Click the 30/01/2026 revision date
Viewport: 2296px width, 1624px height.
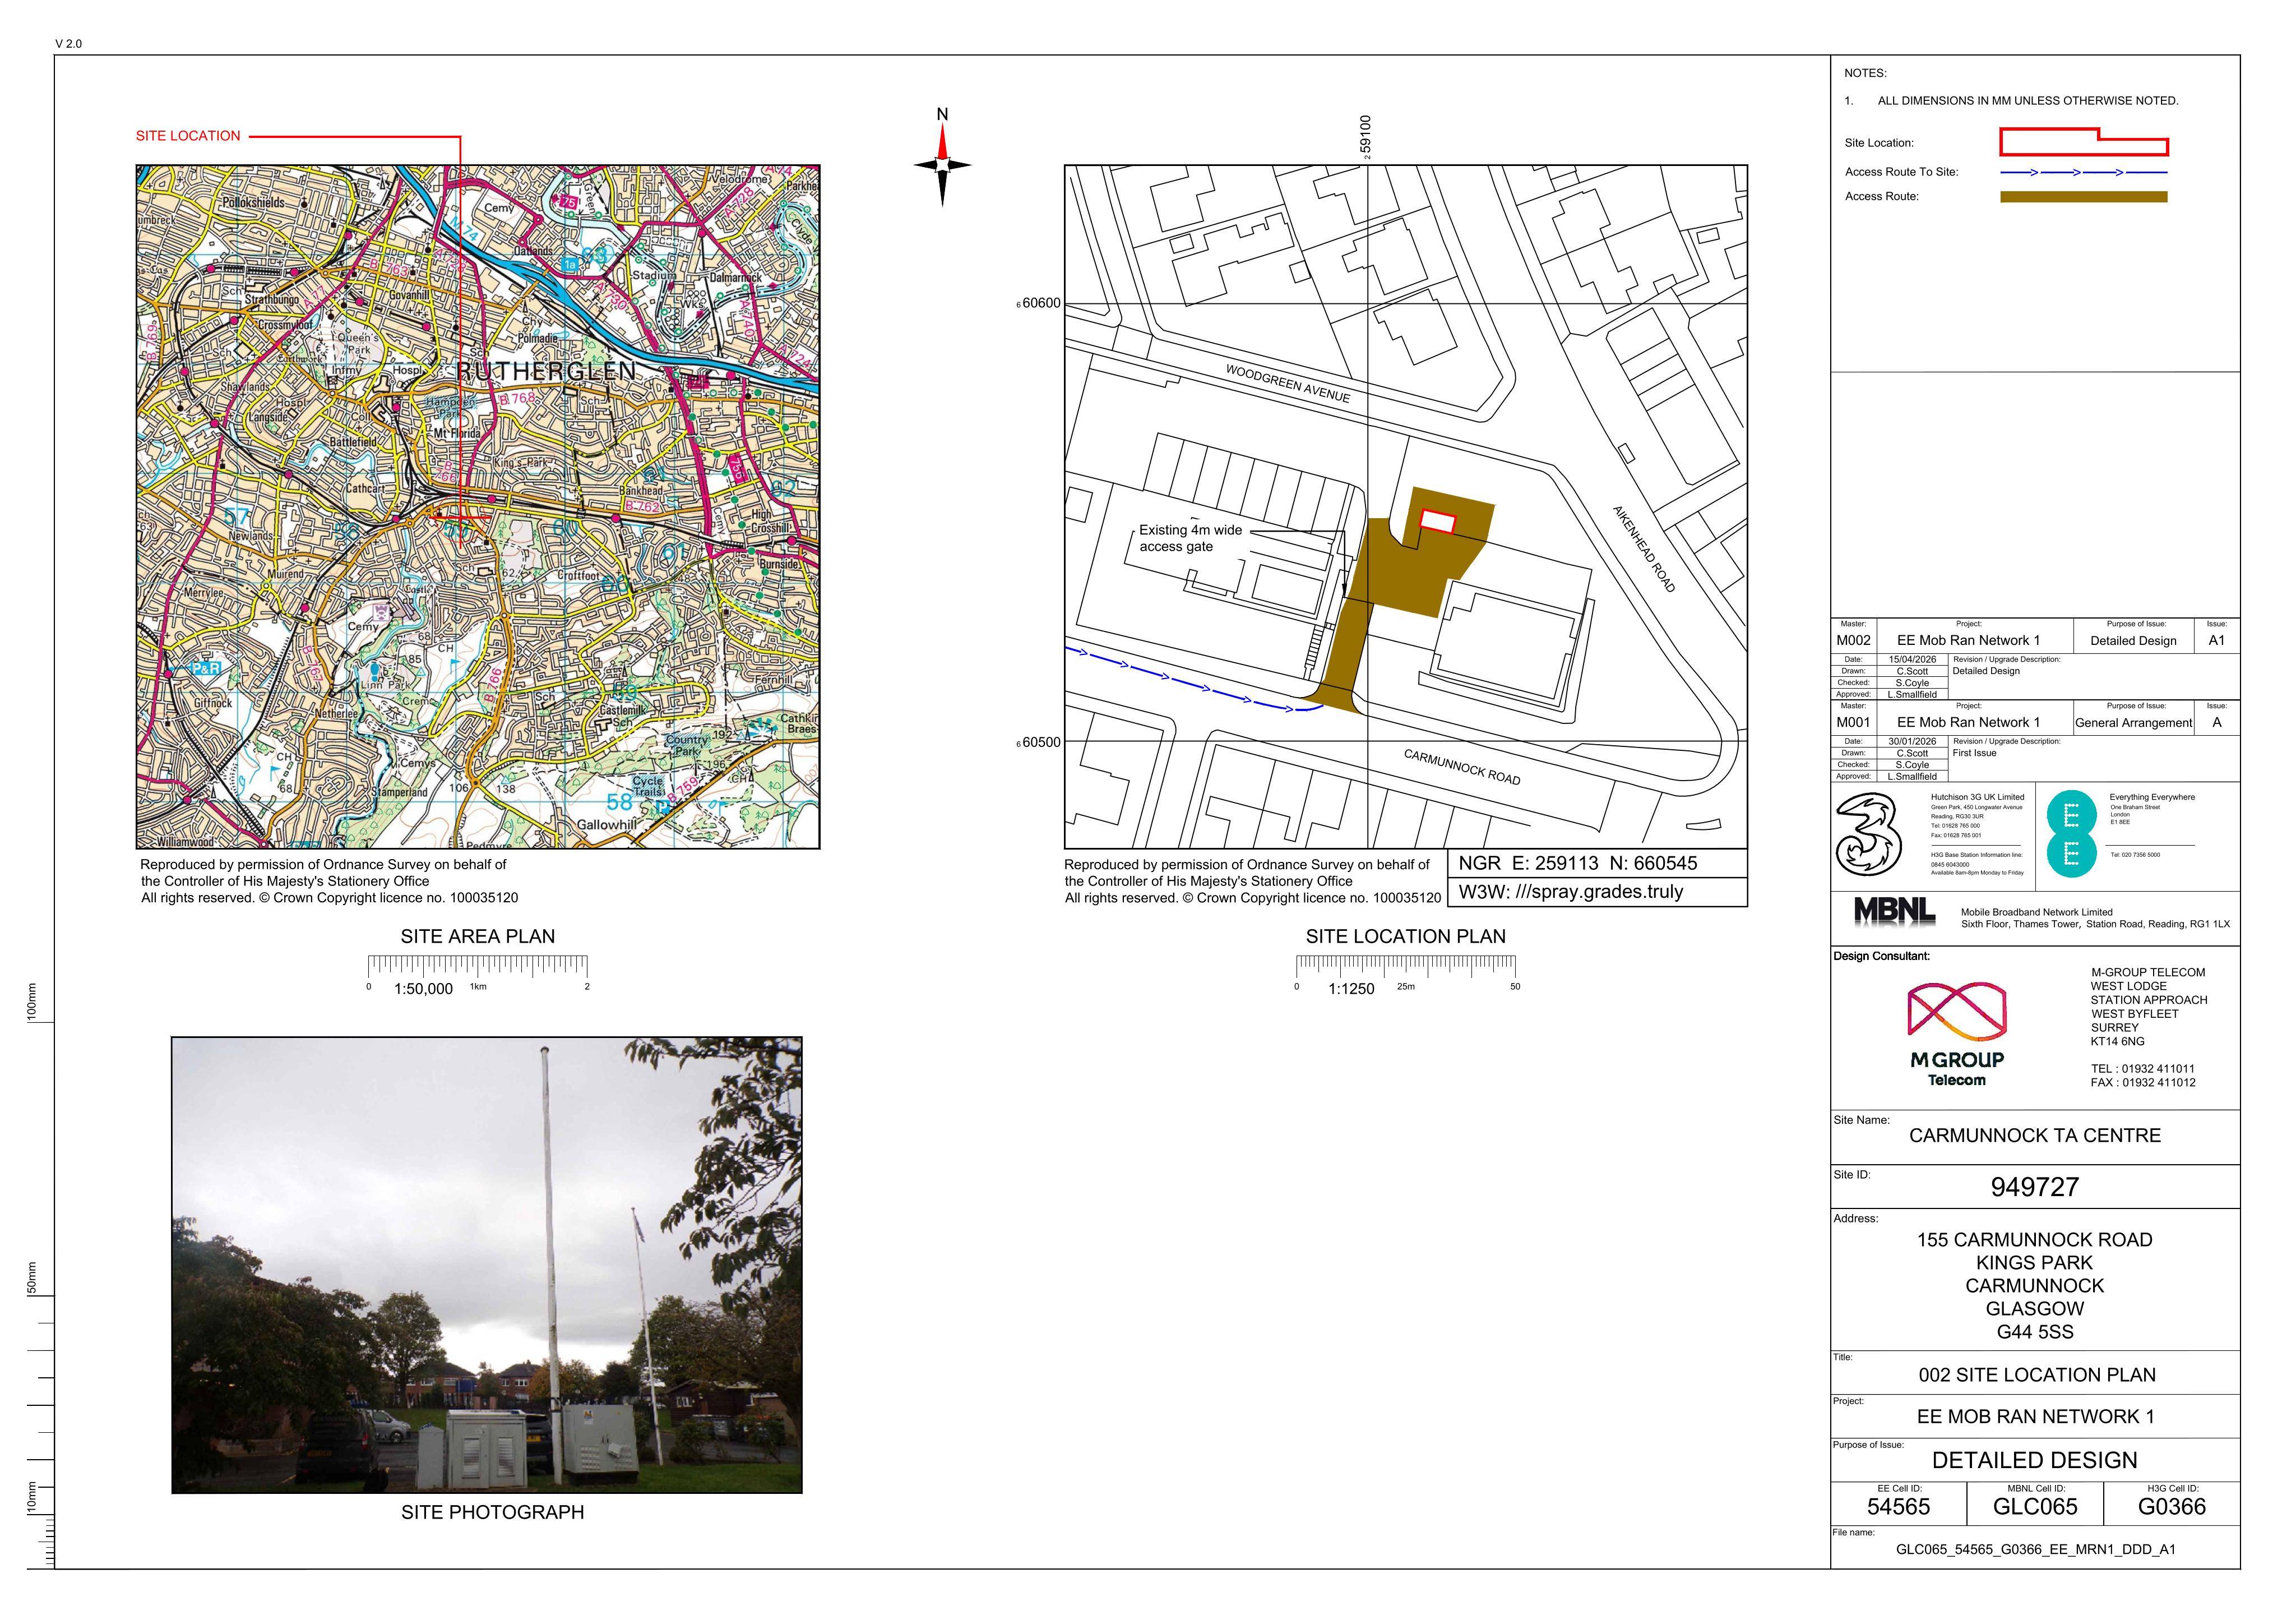point(1912,741)
